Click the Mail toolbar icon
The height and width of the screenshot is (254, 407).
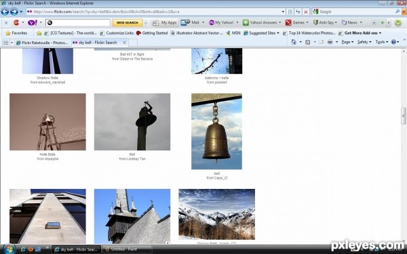coord(185,22)
